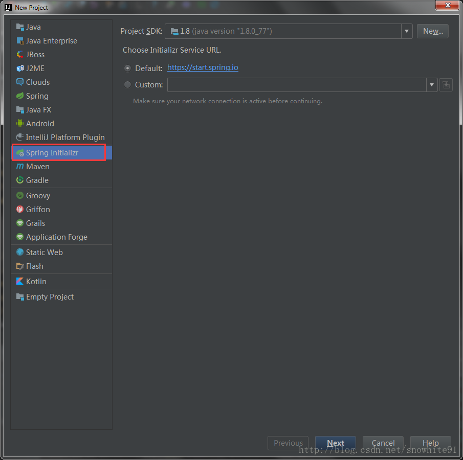
Task: Click the J2ME icon
Action: pos(20,68)
